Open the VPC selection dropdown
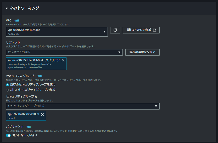Image resolution: width=218 pixels, height=143 pixels. (57, 32)
